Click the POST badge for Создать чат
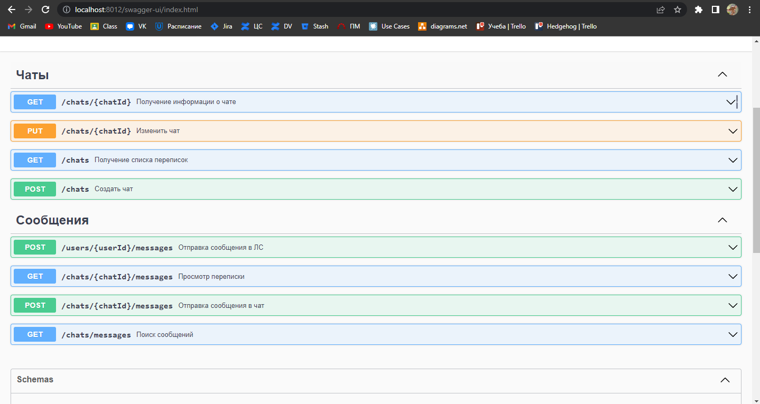 click(35, 189)
